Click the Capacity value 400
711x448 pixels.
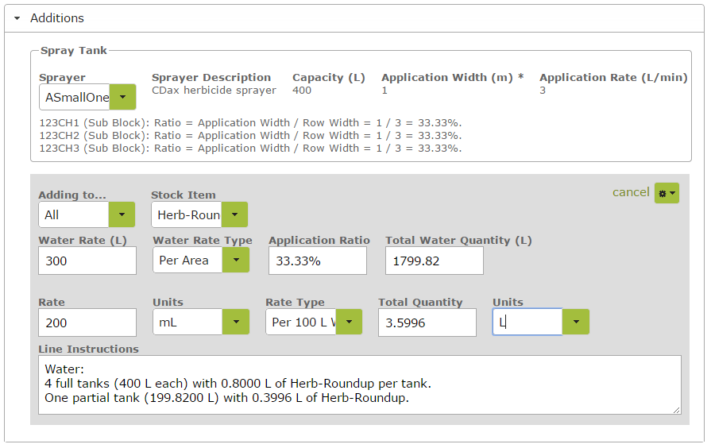[302, 91]
